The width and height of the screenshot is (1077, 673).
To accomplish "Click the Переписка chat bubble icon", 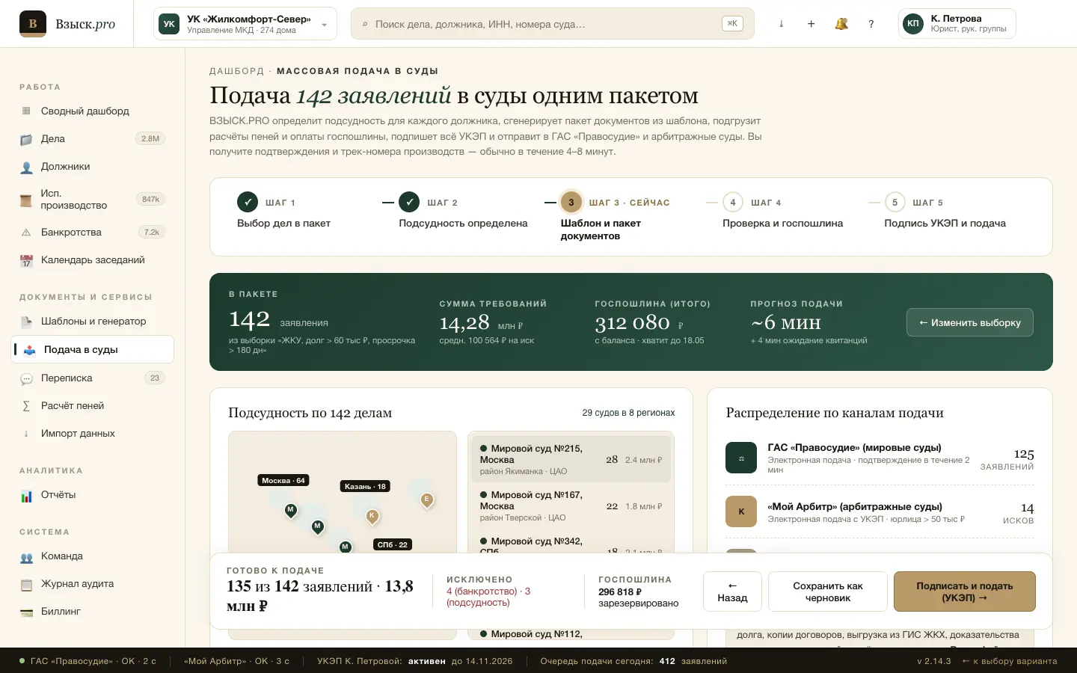I will [x=26, y=378].
